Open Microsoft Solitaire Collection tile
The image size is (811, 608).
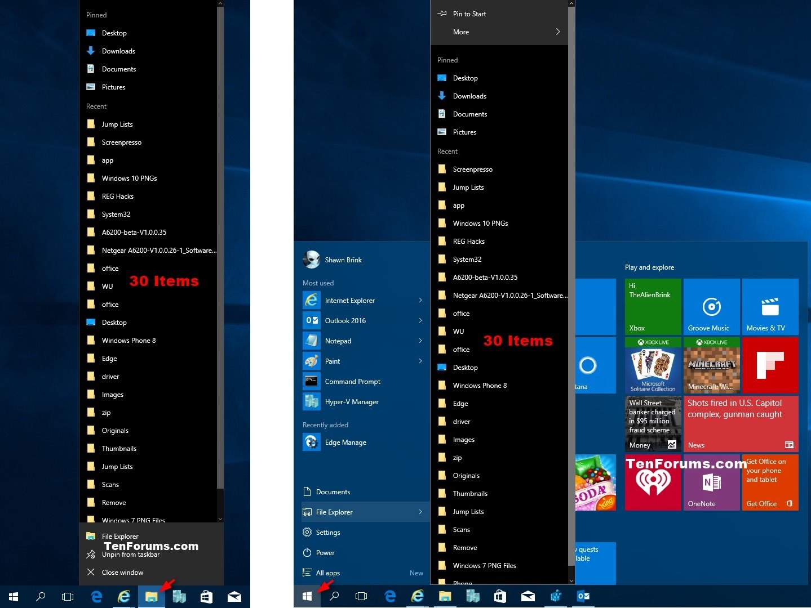(653, 365)
